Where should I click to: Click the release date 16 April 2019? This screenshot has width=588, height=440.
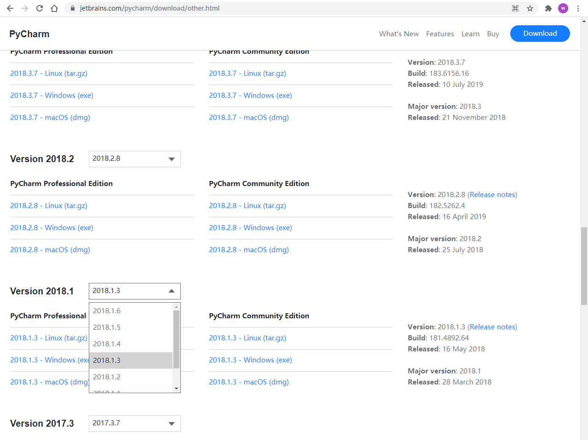point(464,217)
